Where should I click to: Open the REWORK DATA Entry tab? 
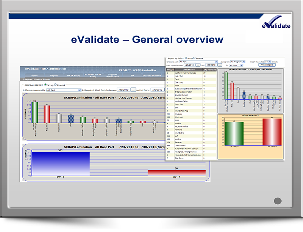tap(93, 75)
